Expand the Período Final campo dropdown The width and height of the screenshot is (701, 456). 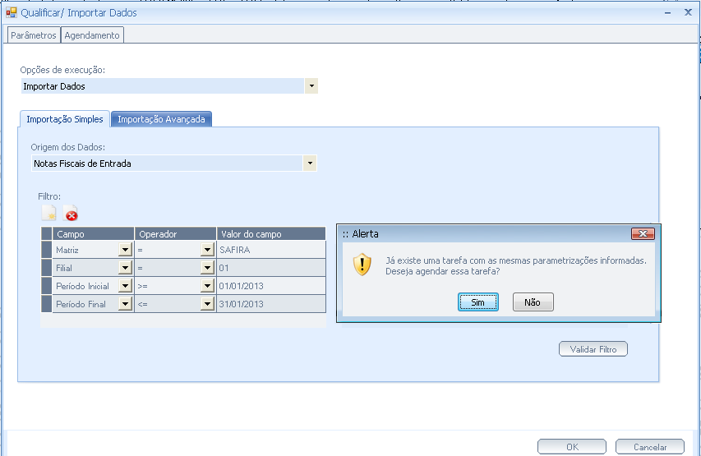[125, 303]
